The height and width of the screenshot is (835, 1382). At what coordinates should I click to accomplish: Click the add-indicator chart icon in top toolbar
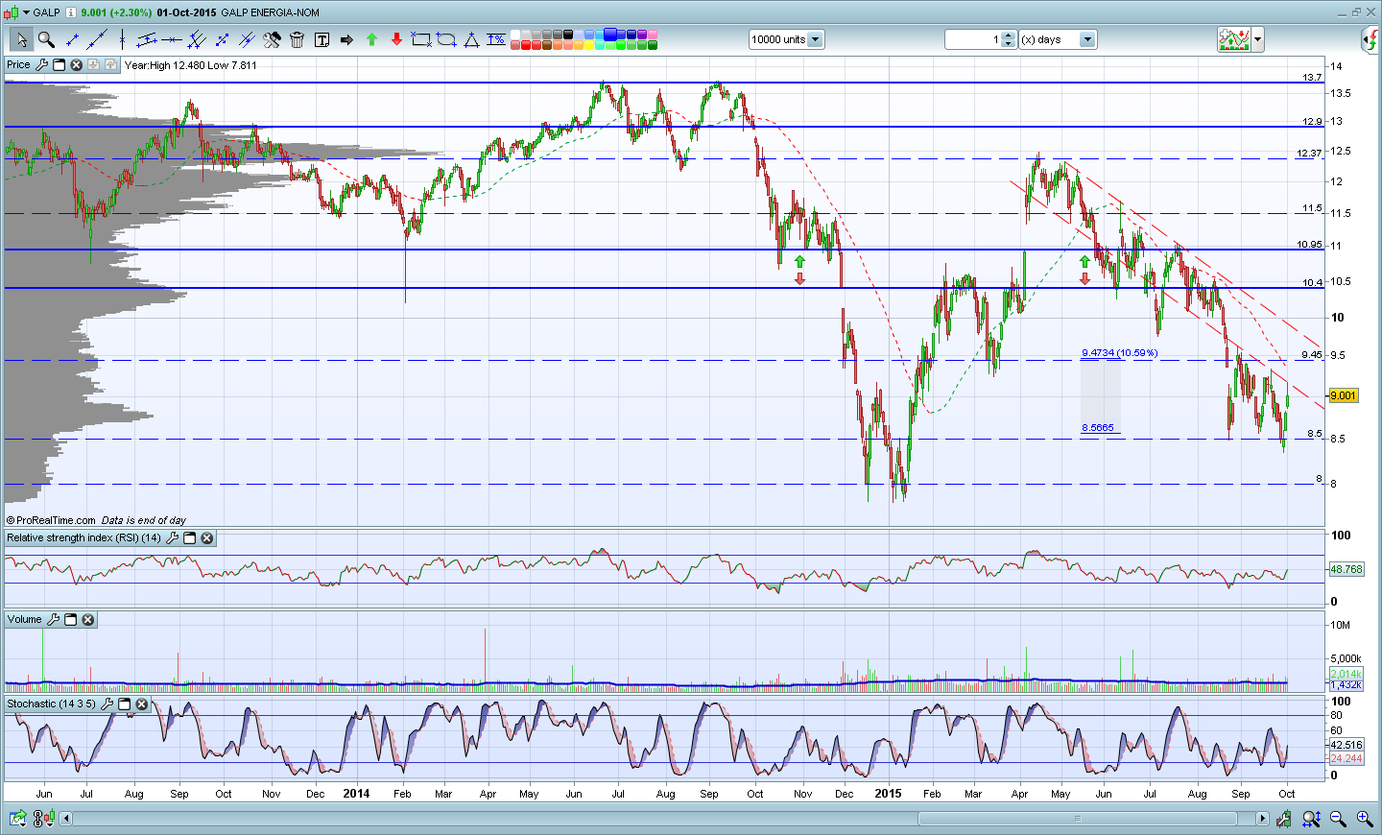[1234, 39]
